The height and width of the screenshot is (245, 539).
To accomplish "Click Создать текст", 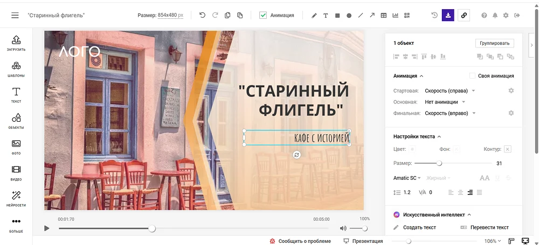I will click(415, 227).
